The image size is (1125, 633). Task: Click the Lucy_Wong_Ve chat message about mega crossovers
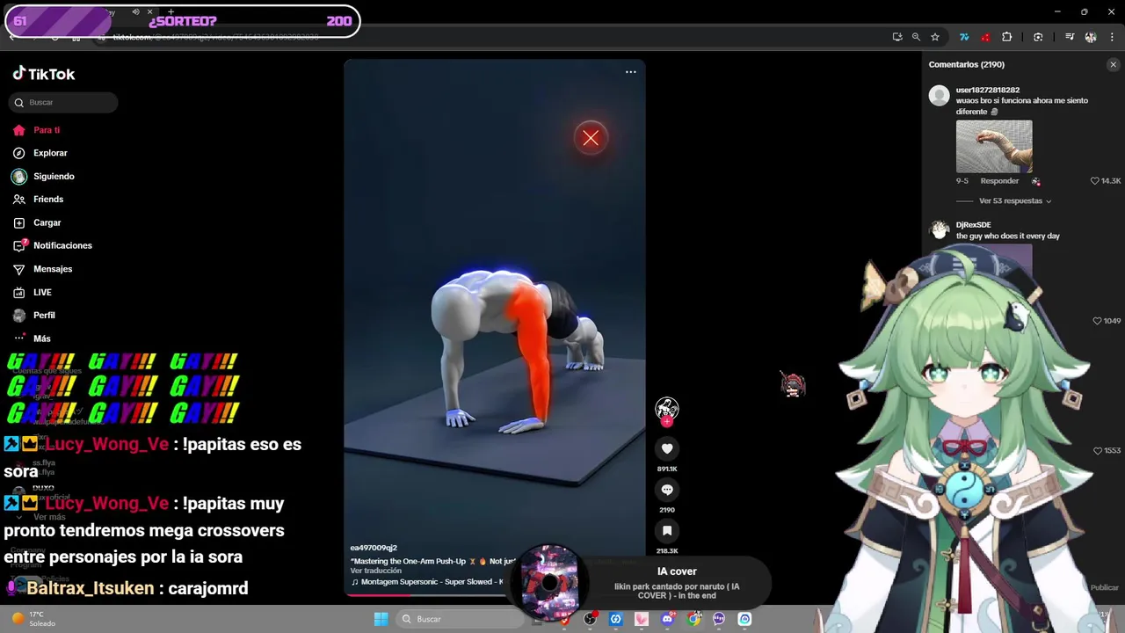(145, 530)
